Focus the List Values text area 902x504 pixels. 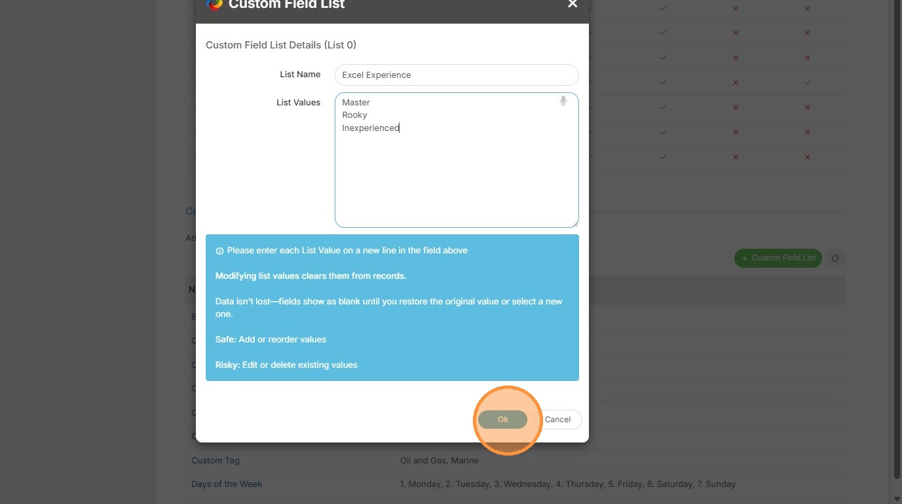click(457, 160)
